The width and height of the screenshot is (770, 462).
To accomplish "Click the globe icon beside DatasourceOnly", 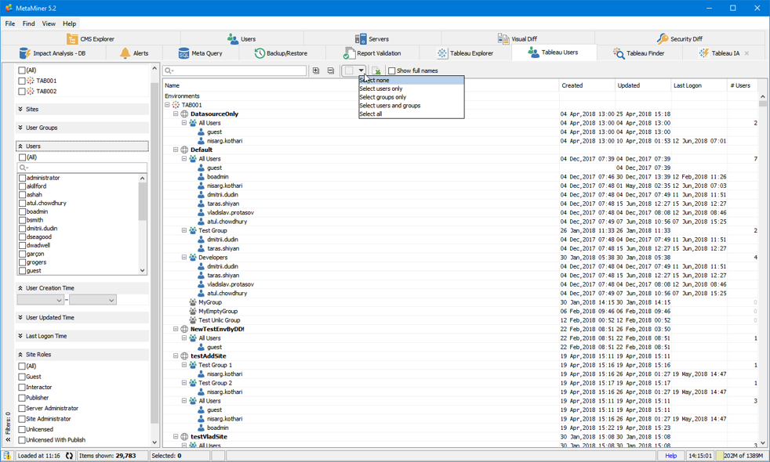I will (x=184, y=114).
